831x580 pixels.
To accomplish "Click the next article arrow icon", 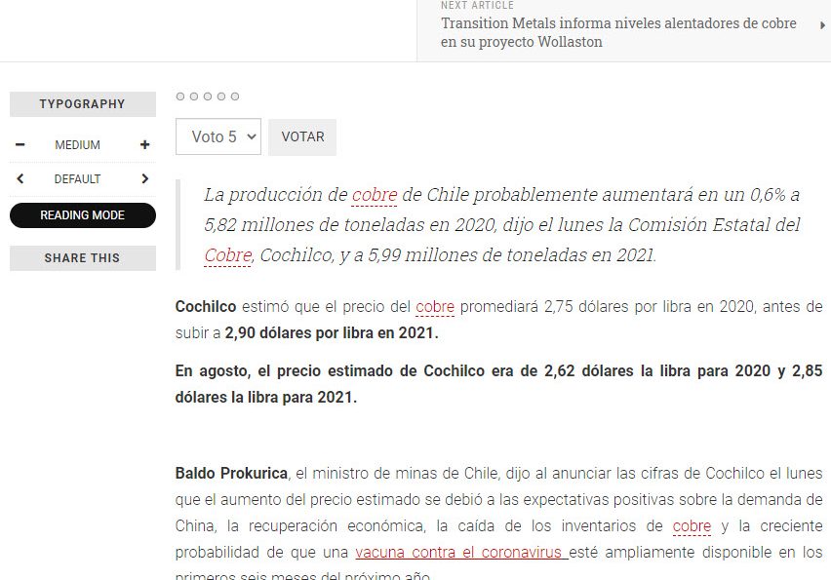I will 823,25.
